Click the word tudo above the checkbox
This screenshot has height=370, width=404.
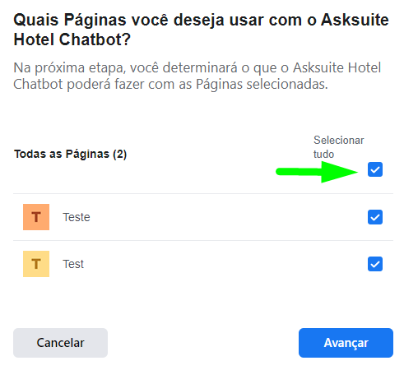click(x=323, y=154)
